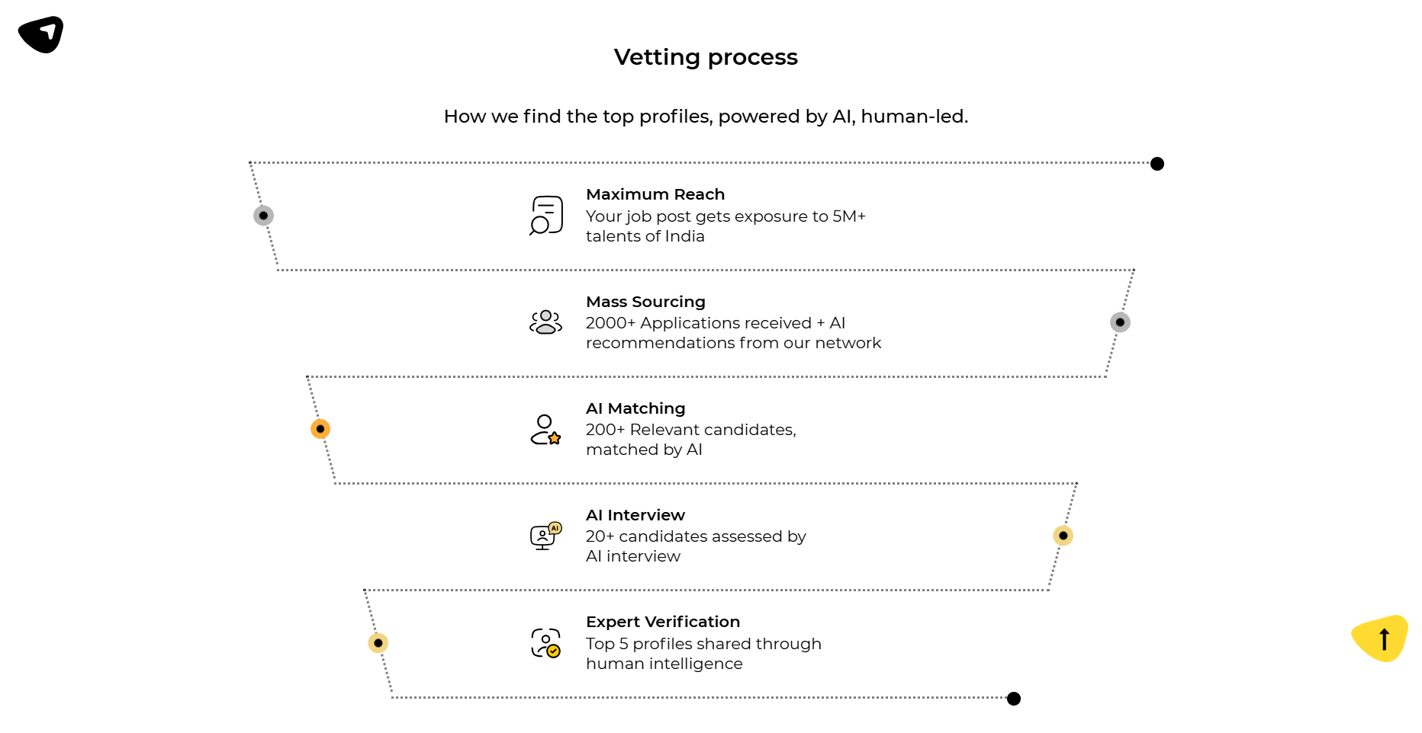The width and height of the screenshot is (1422, 733).
Task: Select the Mass Sourcing people group icon
Action: pyautogui.click(x=545, y=322)
